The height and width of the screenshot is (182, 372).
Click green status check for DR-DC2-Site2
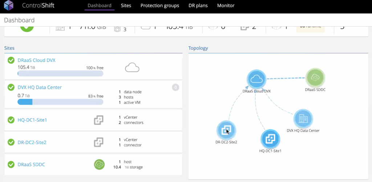click(11, 142)
